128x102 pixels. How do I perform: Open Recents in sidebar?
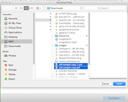coord(17,18)
